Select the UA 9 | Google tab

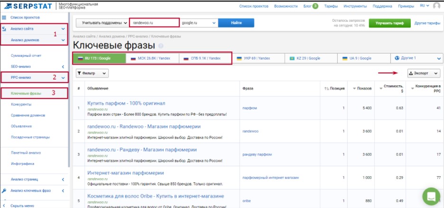click(x=364, y=58)
